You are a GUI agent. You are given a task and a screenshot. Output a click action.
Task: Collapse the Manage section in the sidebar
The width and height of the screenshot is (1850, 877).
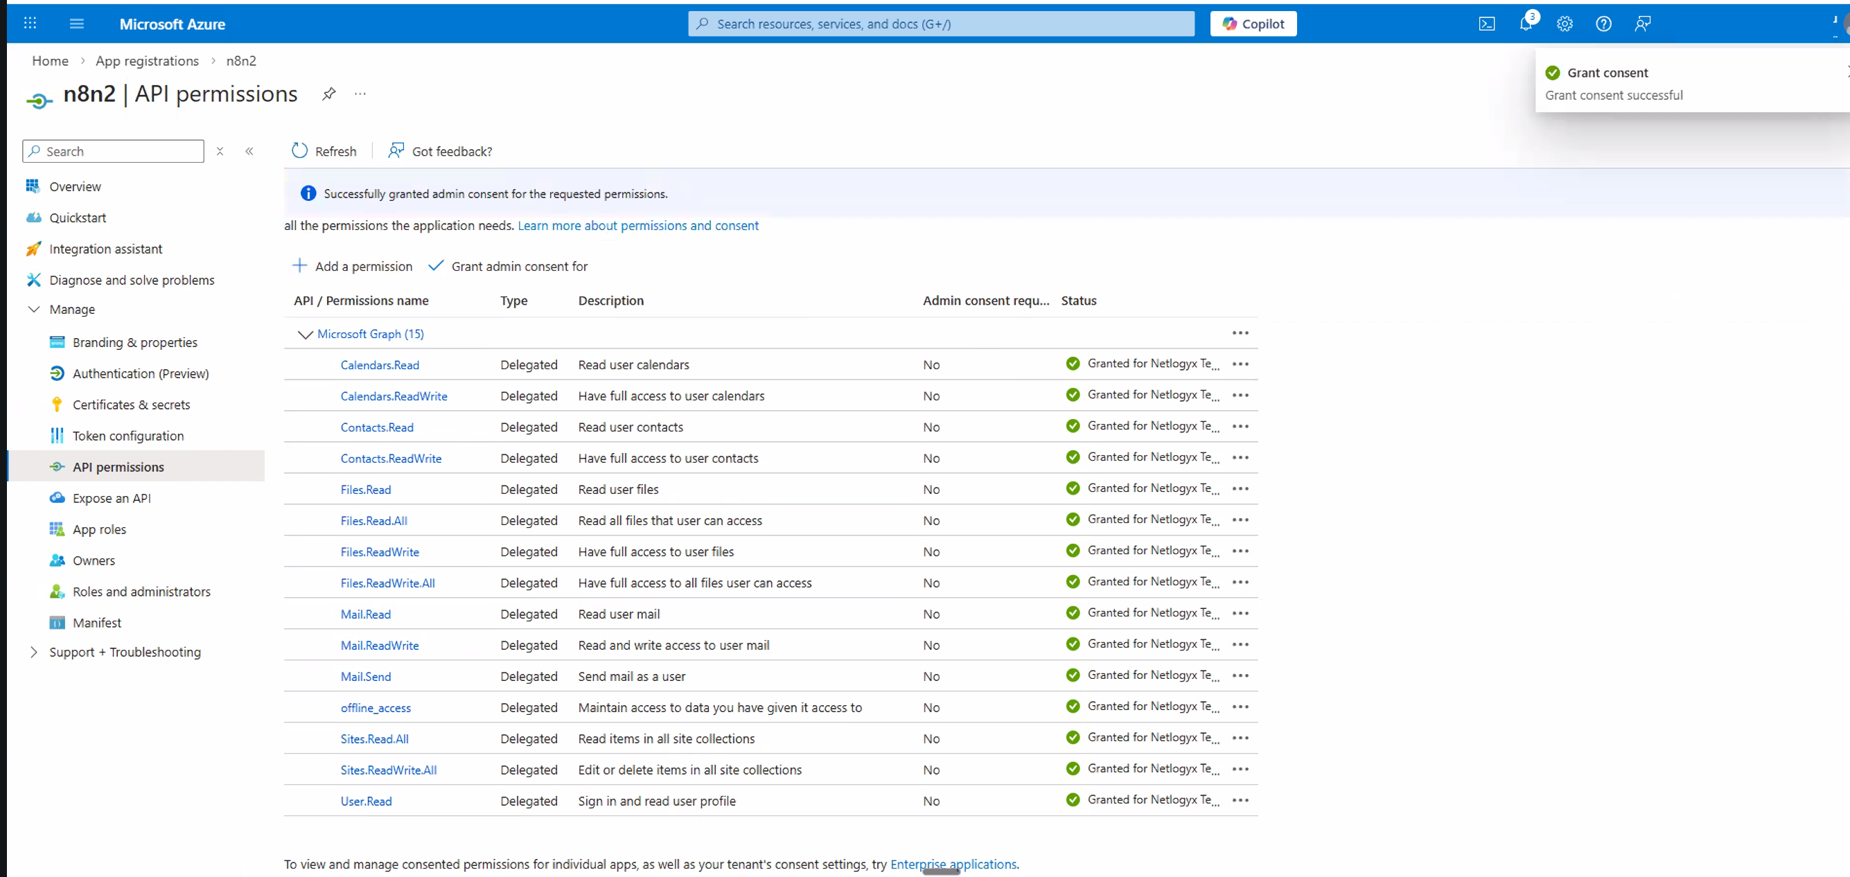tap(34, 309)
